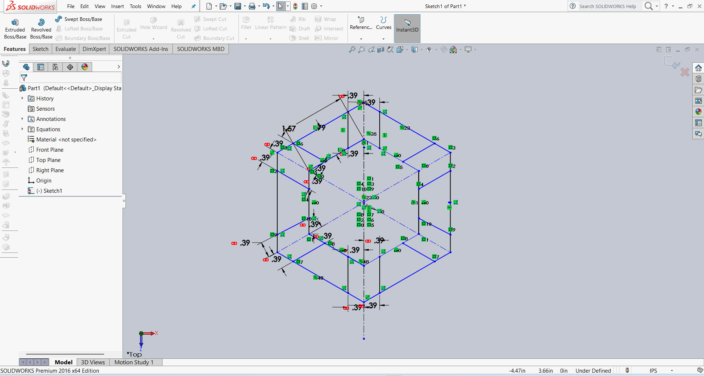This screenshot has height=376, width=704.
Task: Toggle the Instant3D button
Action: click(x=407, y=29)
